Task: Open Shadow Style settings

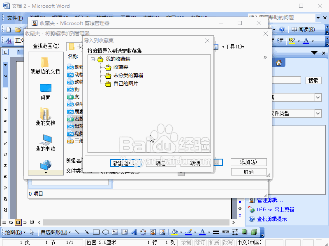Action: tap(244, 232)
